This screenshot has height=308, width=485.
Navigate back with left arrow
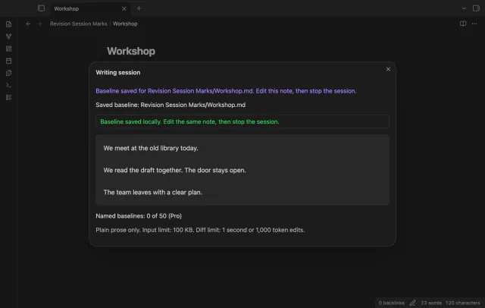(28, 24)
